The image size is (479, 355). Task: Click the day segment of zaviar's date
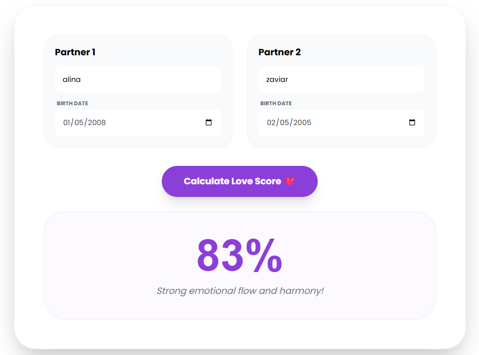(x=284, y=123)
